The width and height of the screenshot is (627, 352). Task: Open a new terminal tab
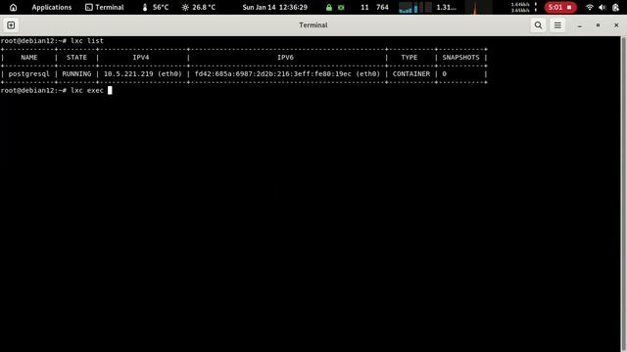(11, 25)
